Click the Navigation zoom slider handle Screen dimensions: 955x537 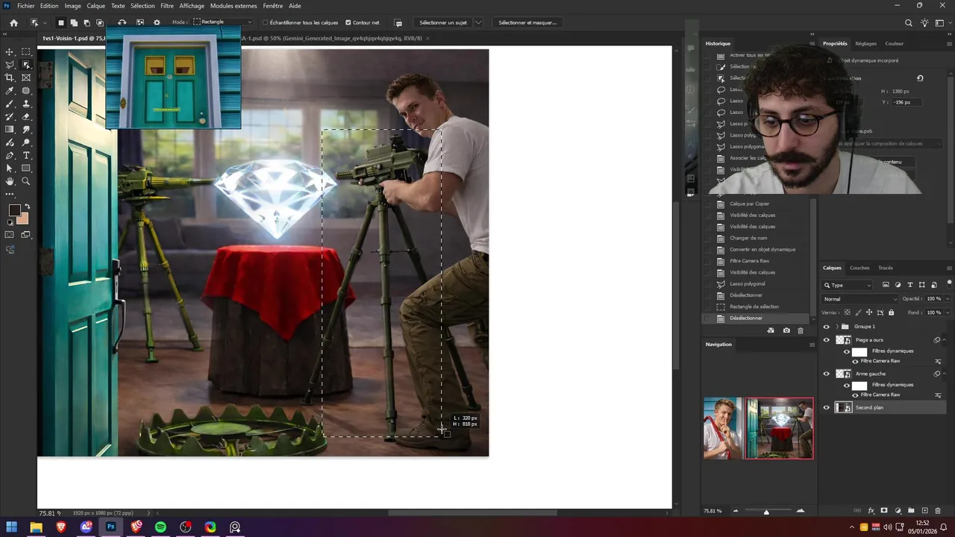pyautogui.click(x=766, y=512)
